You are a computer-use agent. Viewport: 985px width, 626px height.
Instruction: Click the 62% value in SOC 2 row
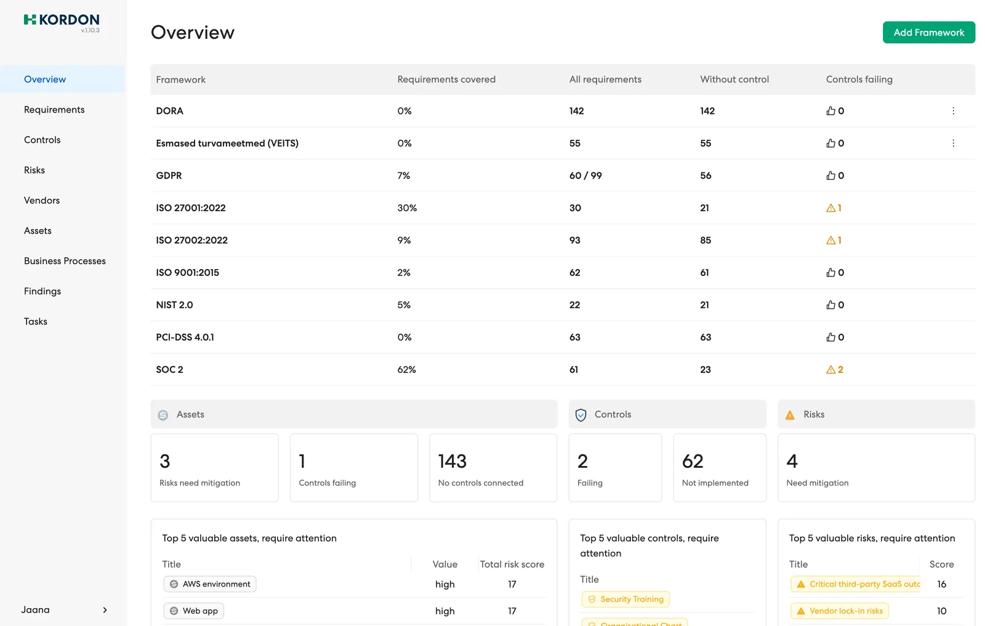406,369
